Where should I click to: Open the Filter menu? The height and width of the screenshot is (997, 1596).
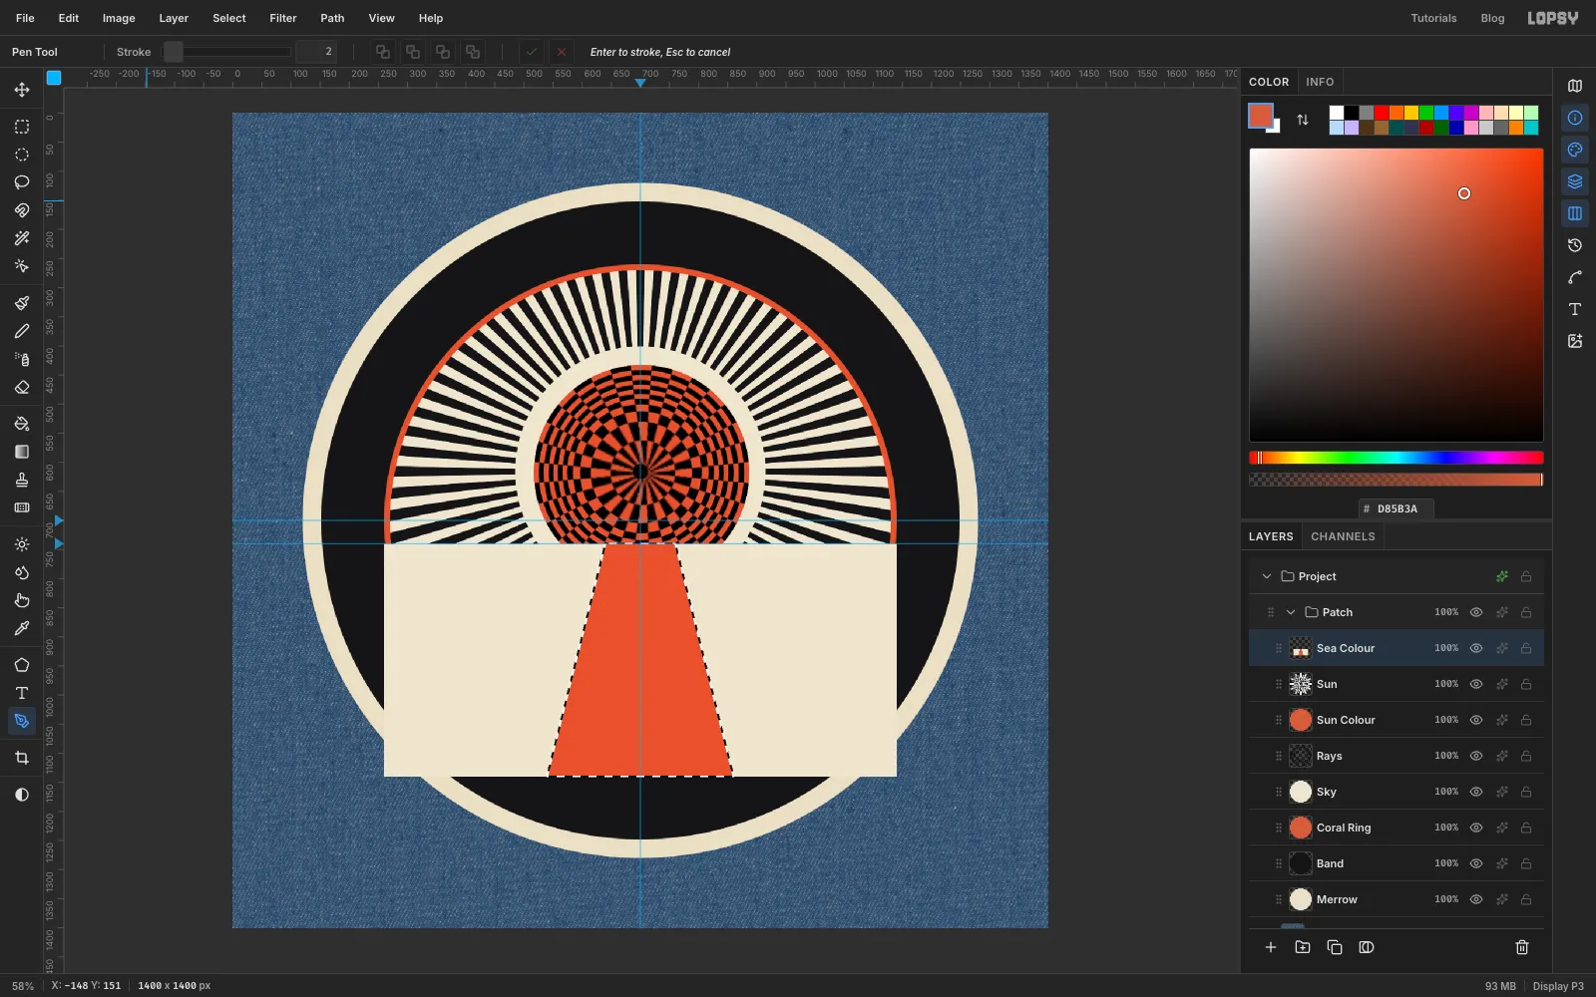pyautogui.click(x=283, y=18)
